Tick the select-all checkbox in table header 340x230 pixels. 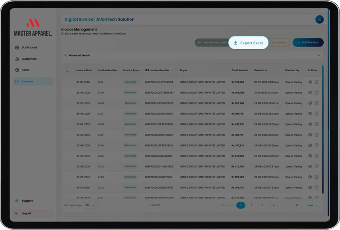[x=68, y=71]
